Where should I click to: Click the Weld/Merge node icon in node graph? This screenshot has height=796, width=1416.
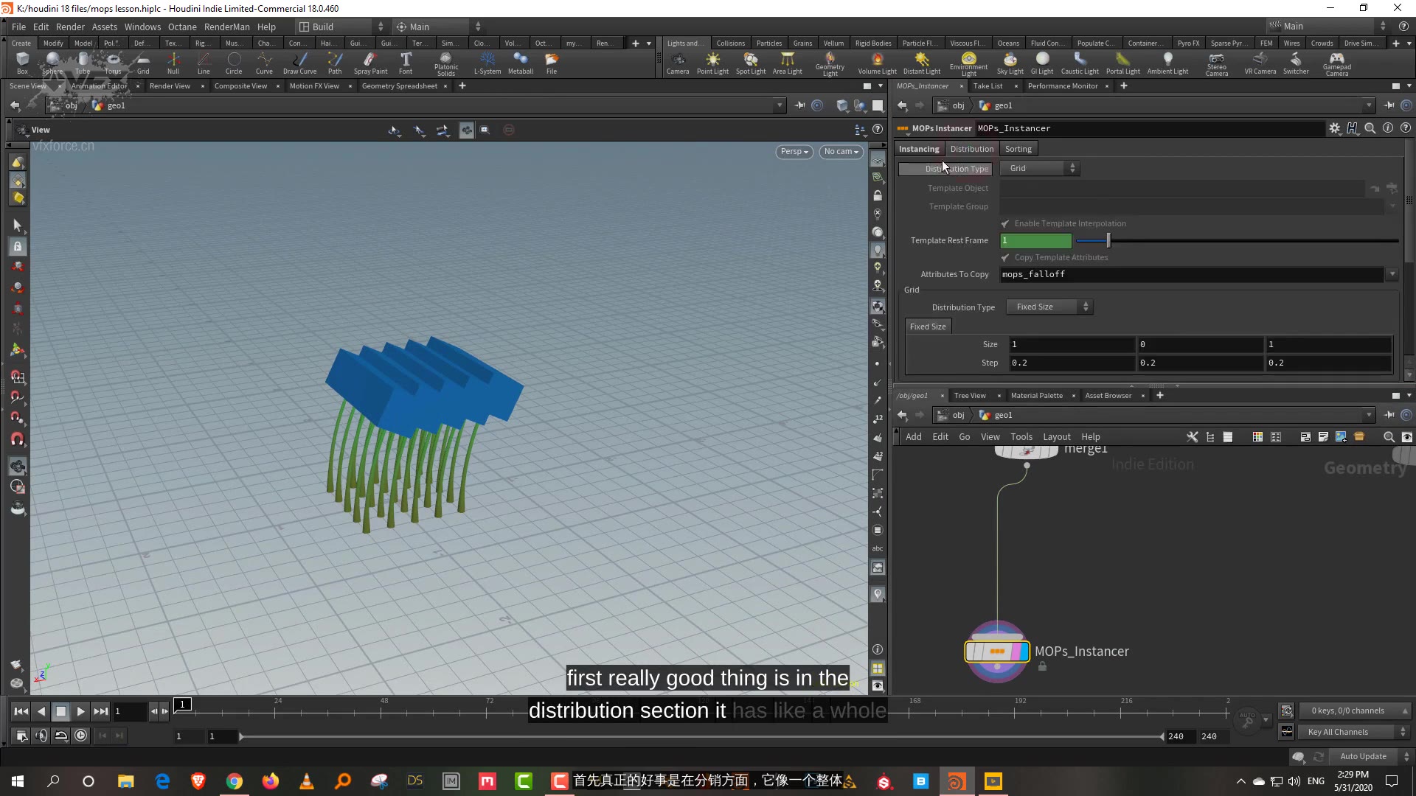click(x=1026, y=447)
